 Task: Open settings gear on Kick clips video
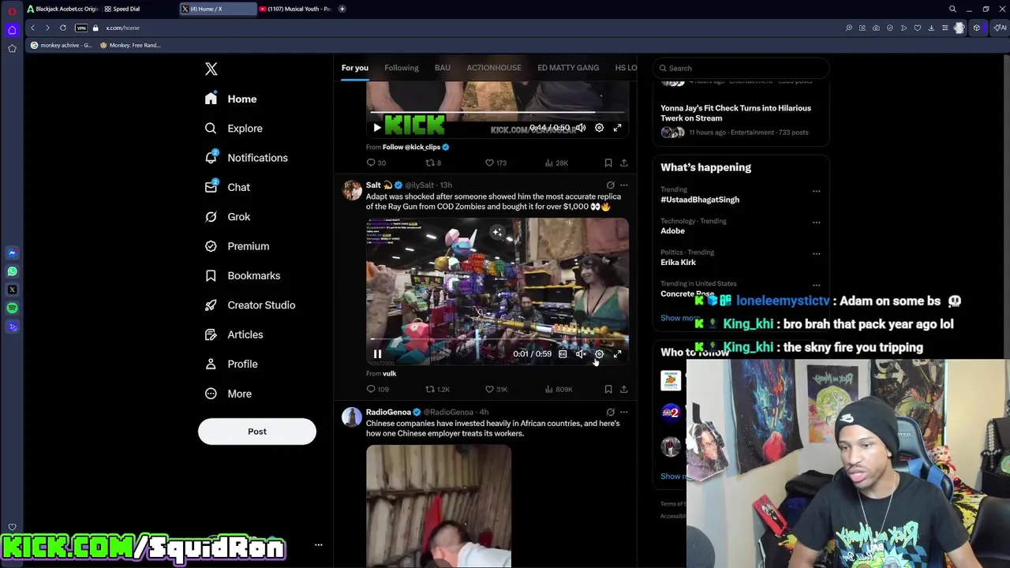(599, 128)
